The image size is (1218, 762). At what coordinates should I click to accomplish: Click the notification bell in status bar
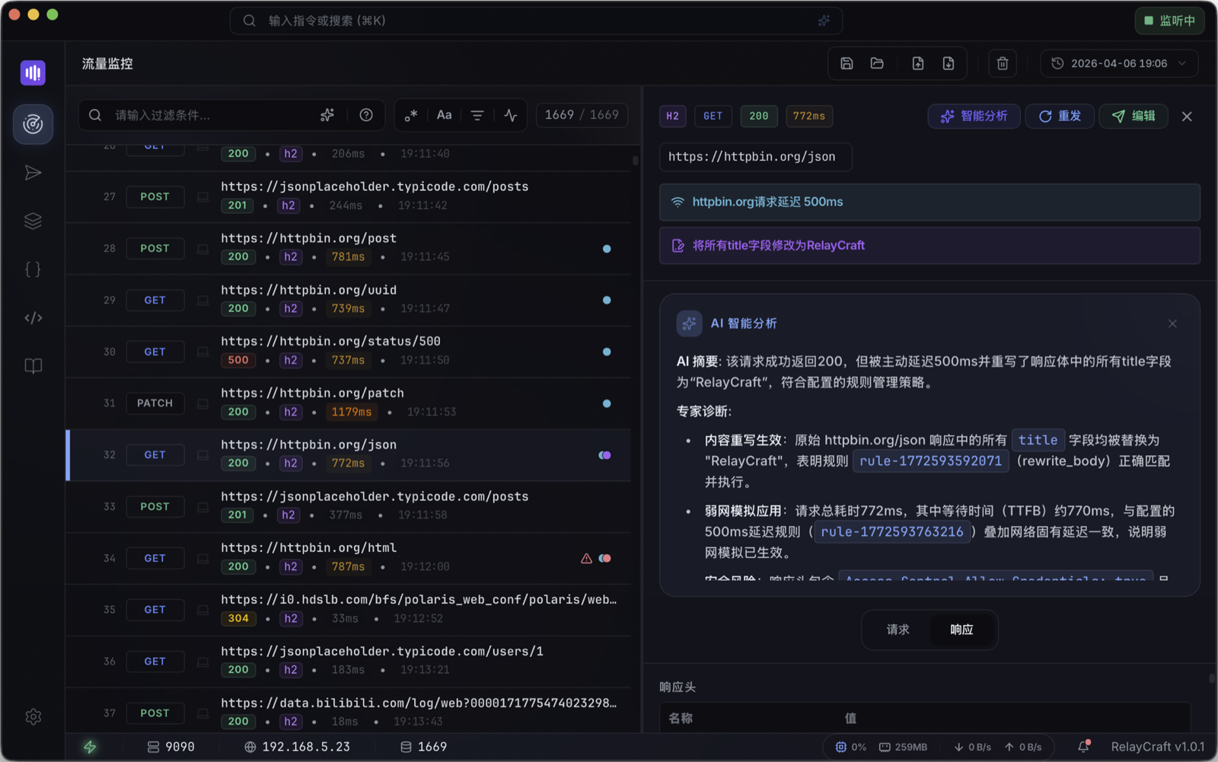coord(1083,747)
